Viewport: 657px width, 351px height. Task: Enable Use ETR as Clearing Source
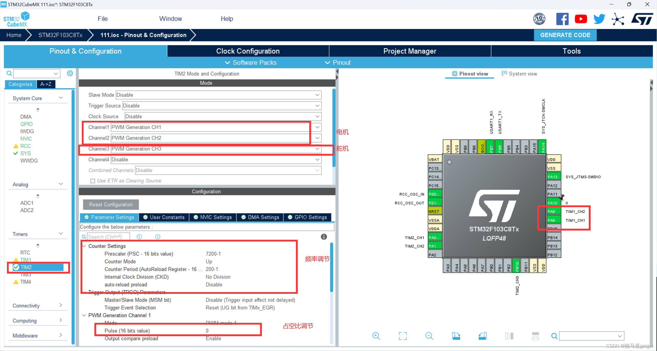point(93,181)
